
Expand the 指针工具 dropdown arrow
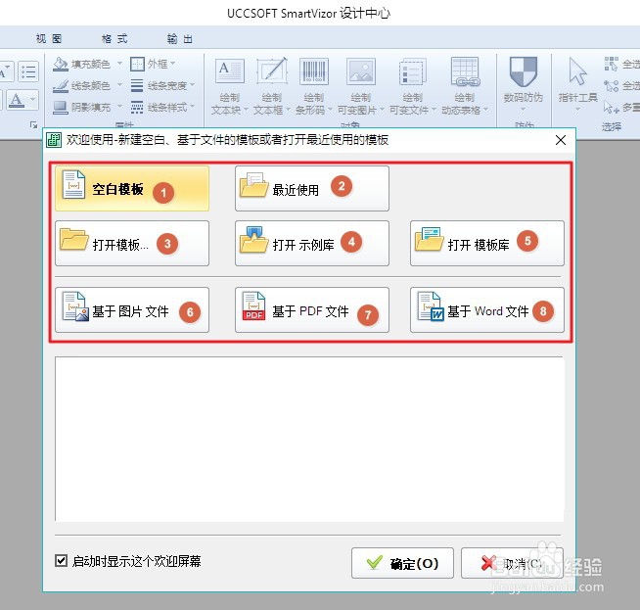click(x=577, y=110)
